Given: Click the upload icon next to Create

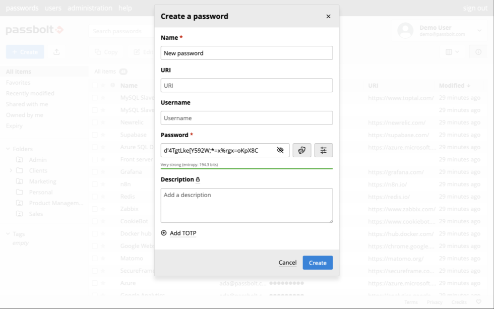Looking at the screenshot, I should (56, 52).
